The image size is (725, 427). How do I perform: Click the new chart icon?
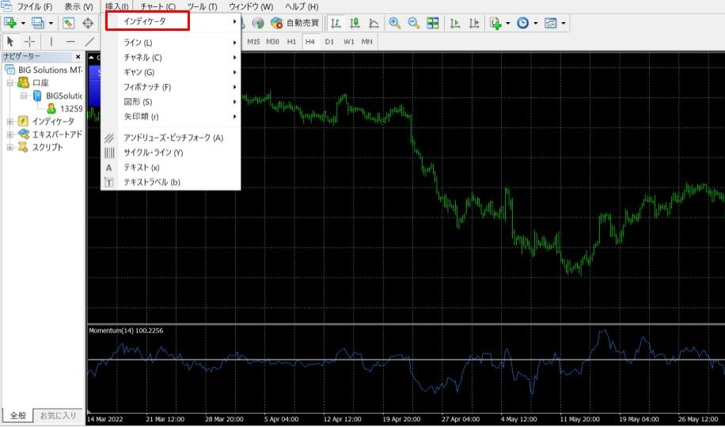coord(10,23)
